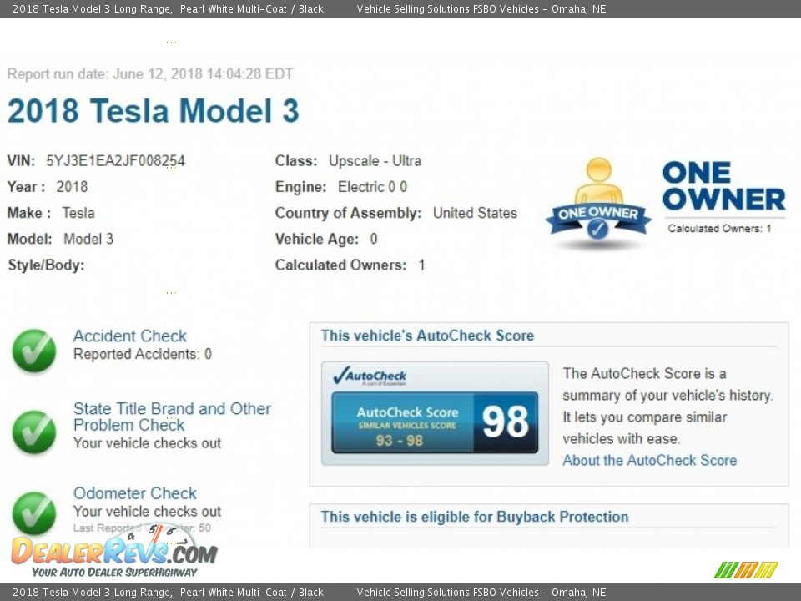
Task: Click the green State Title Brand checkmark icon
Action: [34, 432]
